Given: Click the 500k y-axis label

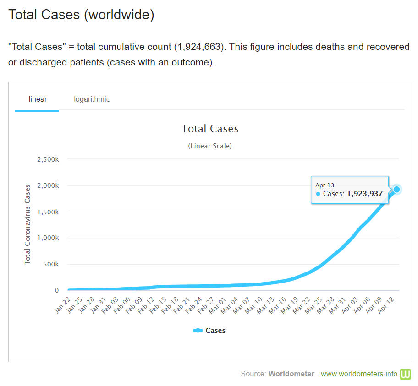Looking at the screenshot, I should (50, 264).
